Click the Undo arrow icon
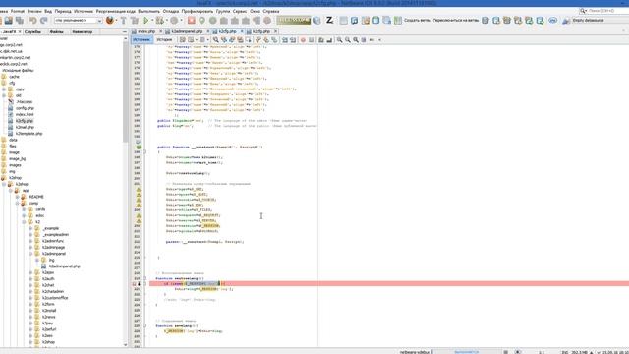This screenshot has width=629, height=354. coord(32,20)
